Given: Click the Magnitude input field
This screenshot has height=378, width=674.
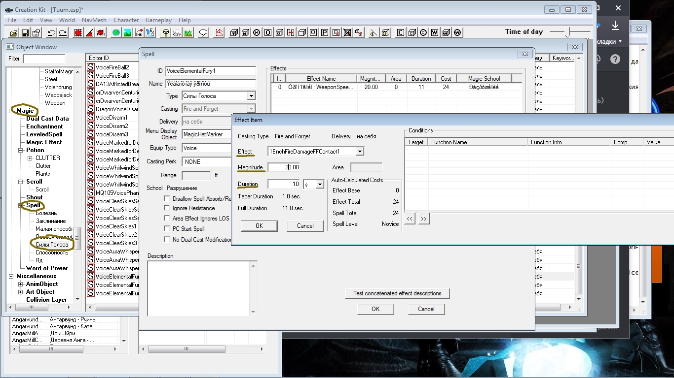Looking at the screenshot, I should pos(283,167).
